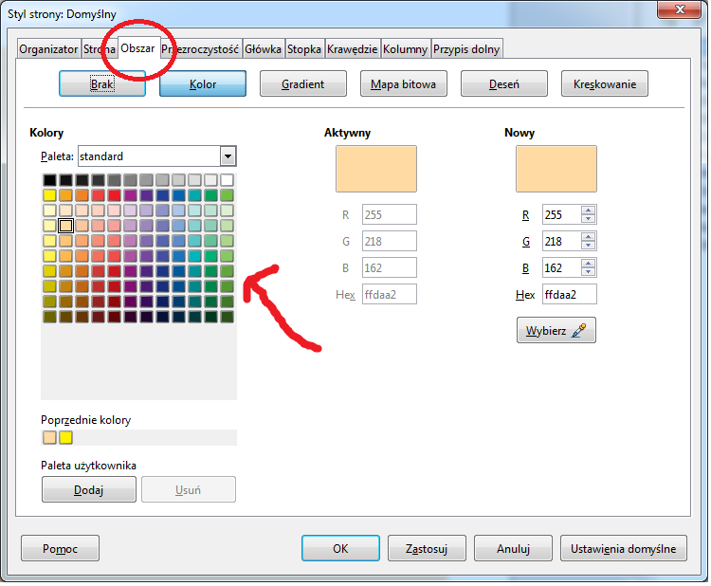
Task: Select Kreskowanie fill type
Action: (x=605, y=84)
